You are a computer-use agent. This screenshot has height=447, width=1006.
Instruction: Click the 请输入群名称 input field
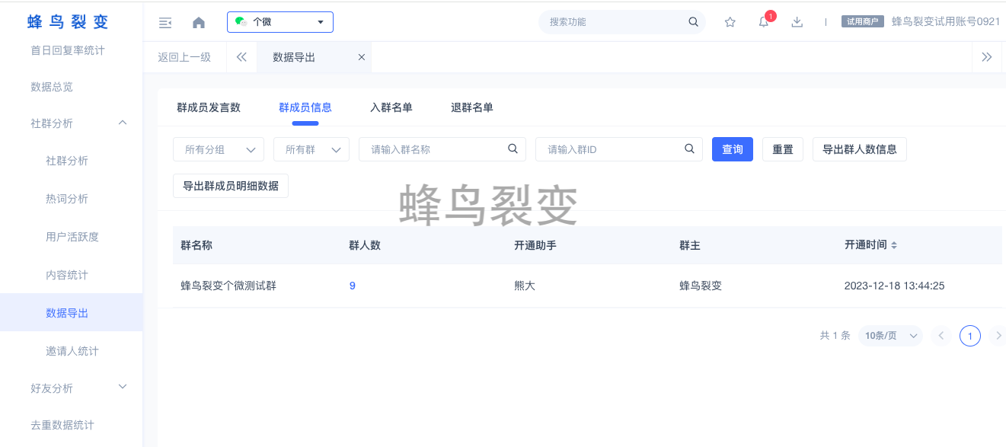pyautogui.click(x=434, y=149)
